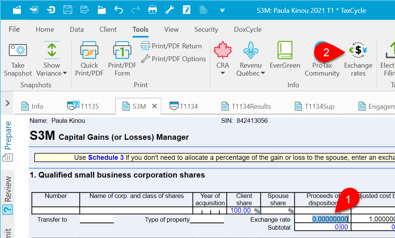Switch to the Info form tab

pyautogui.click(x=32, y=106)
